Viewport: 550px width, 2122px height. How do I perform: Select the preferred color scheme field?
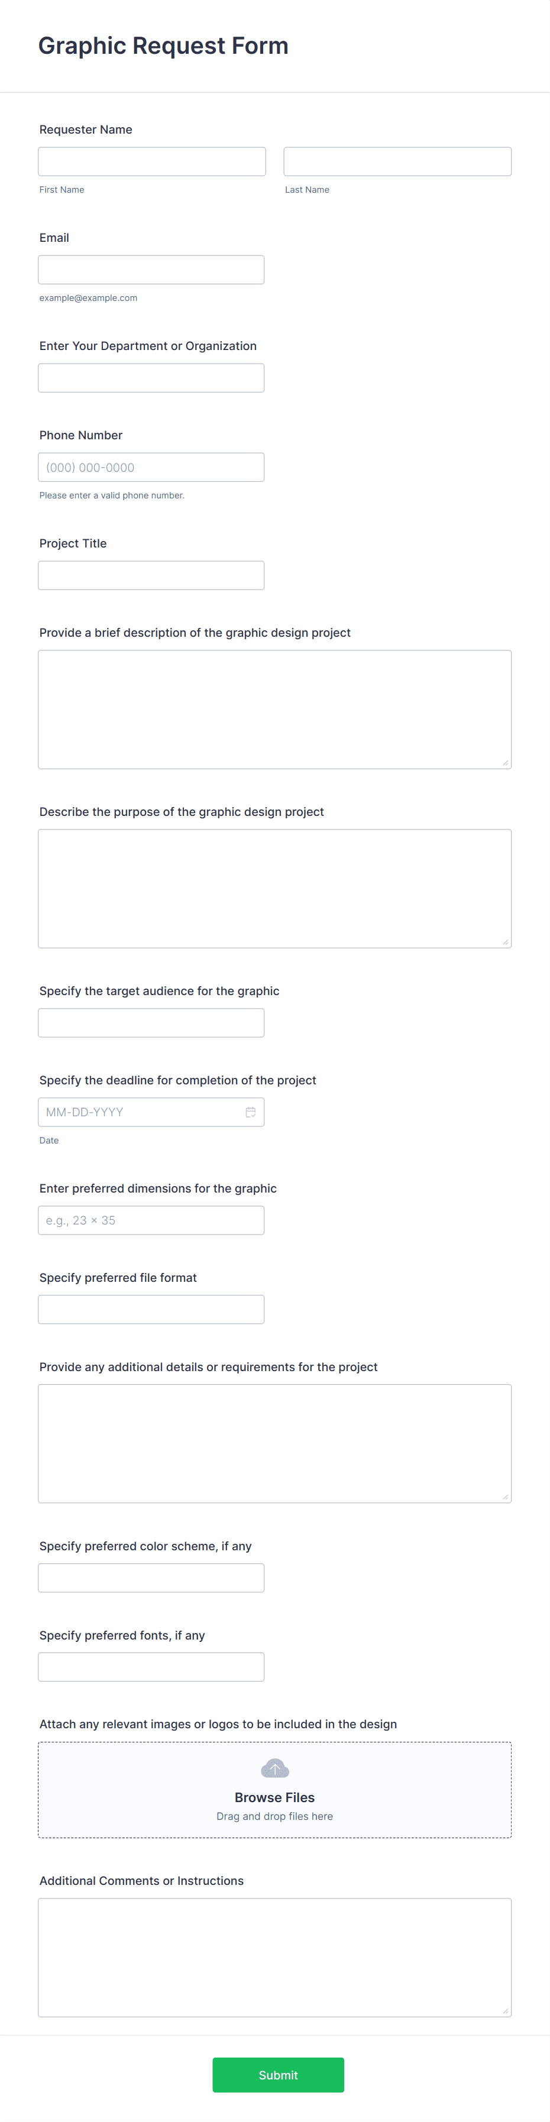click(x=151, y=1577)
